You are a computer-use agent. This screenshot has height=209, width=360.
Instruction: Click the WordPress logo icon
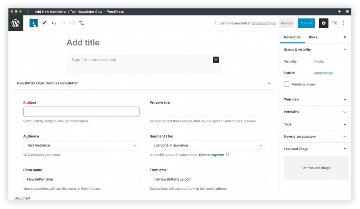pyautogui.click(x=15, y=23)
